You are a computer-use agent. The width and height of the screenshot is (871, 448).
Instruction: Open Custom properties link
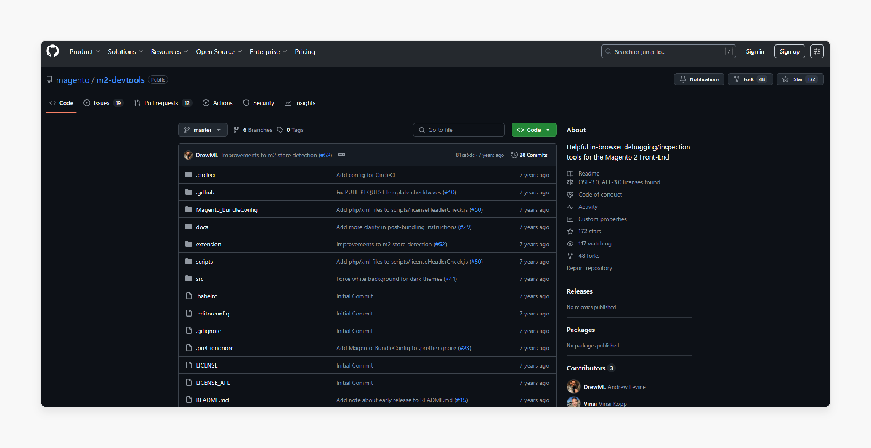(x=602, y=219)
